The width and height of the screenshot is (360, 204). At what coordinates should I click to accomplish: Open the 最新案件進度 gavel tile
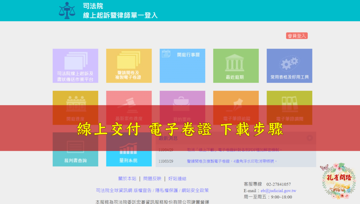pyautogui.click(x=129, y=108)
